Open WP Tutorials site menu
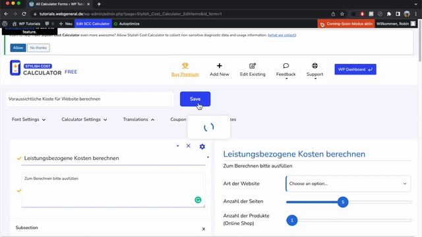422x237 pixels. tap(26, 24)
